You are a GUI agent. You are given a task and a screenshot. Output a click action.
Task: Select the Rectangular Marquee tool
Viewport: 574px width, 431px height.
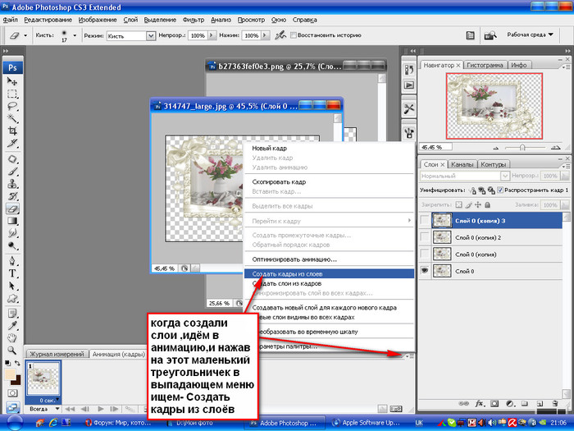[x=12, y=94]
